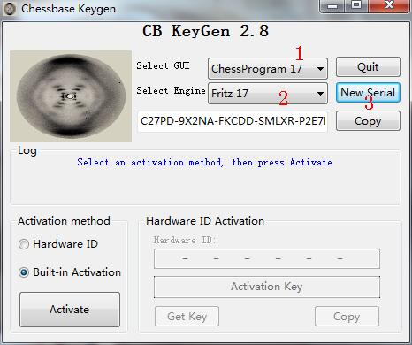Close the Chessbase Keygen window
Viewport: 412px width, 345px height.
(x=389, y=6)
